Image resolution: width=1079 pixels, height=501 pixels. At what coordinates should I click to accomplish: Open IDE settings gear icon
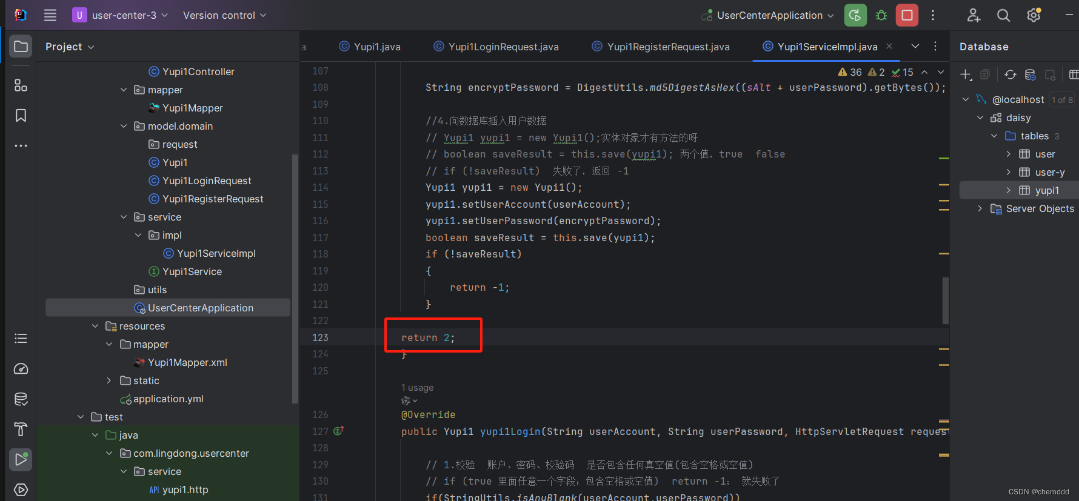[1034, 15]
